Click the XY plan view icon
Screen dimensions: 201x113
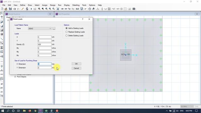(66, 9)
